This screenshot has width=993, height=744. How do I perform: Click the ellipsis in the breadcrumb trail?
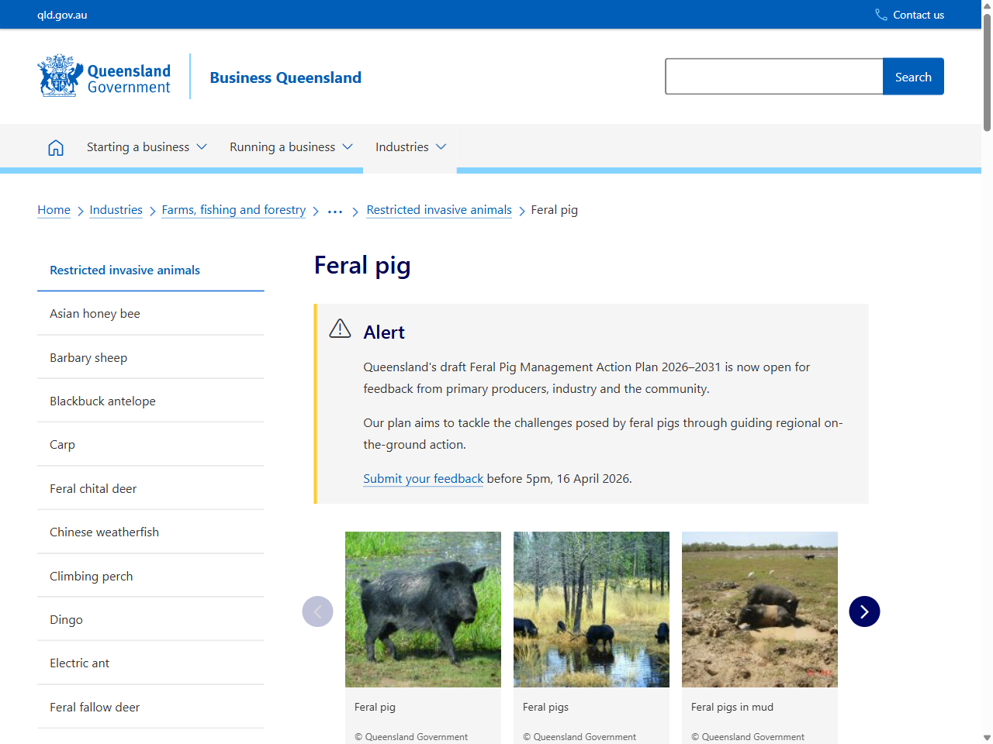[x=334, y=210]
